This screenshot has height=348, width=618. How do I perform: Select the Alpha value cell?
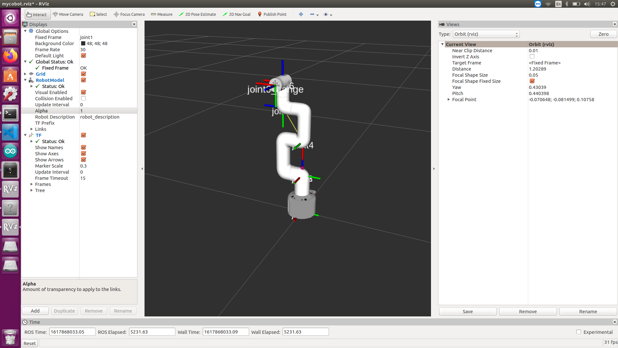(x=108, y=111)
